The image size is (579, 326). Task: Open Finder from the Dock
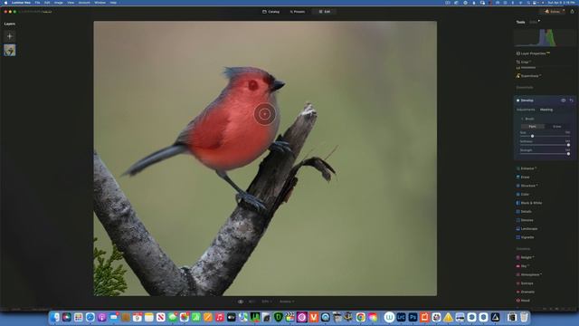click(x=55, y=317)
